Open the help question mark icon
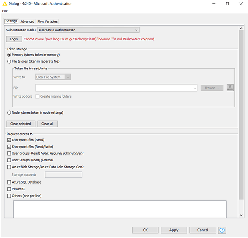The height and width of the screenshot is (238, 248). click(x=222, y=230)
